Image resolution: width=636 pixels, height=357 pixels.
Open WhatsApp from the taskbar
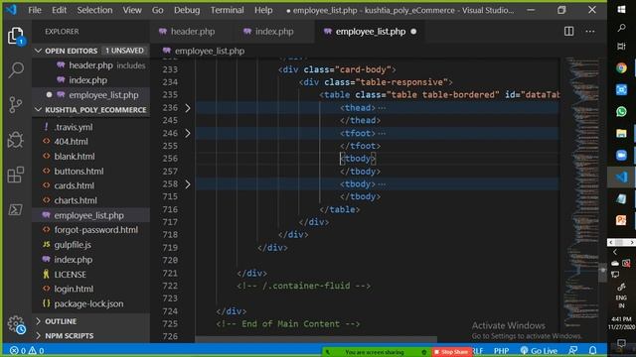(621, 111)
